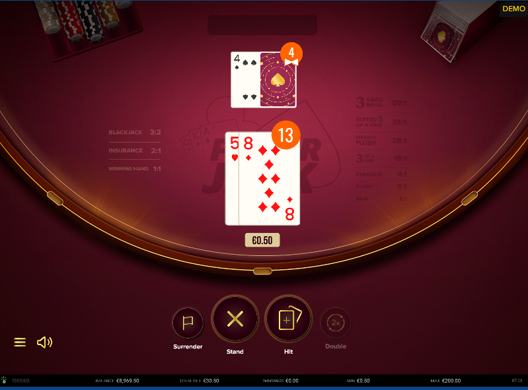Click the DEMO label

tap(513, 9)
